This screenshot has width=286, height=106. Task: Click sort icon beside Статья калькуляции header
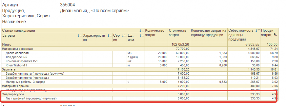141,31
